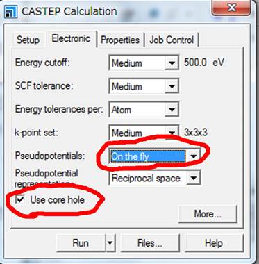Open the SCF tolerance dropdown arrow

[172, 86]
